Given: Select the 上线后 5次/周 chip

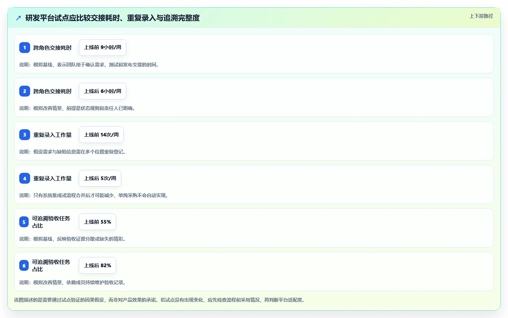Looking at the screenshot, I should click(100, 178).
